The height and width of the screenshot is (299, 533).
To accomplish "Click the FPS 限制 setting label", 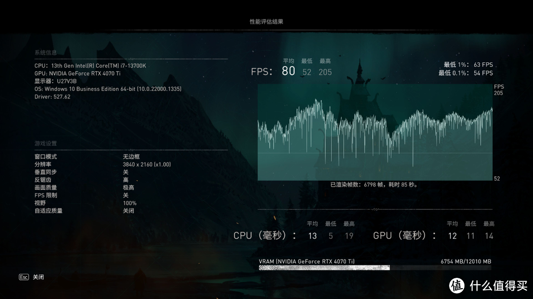I will 45,196.
